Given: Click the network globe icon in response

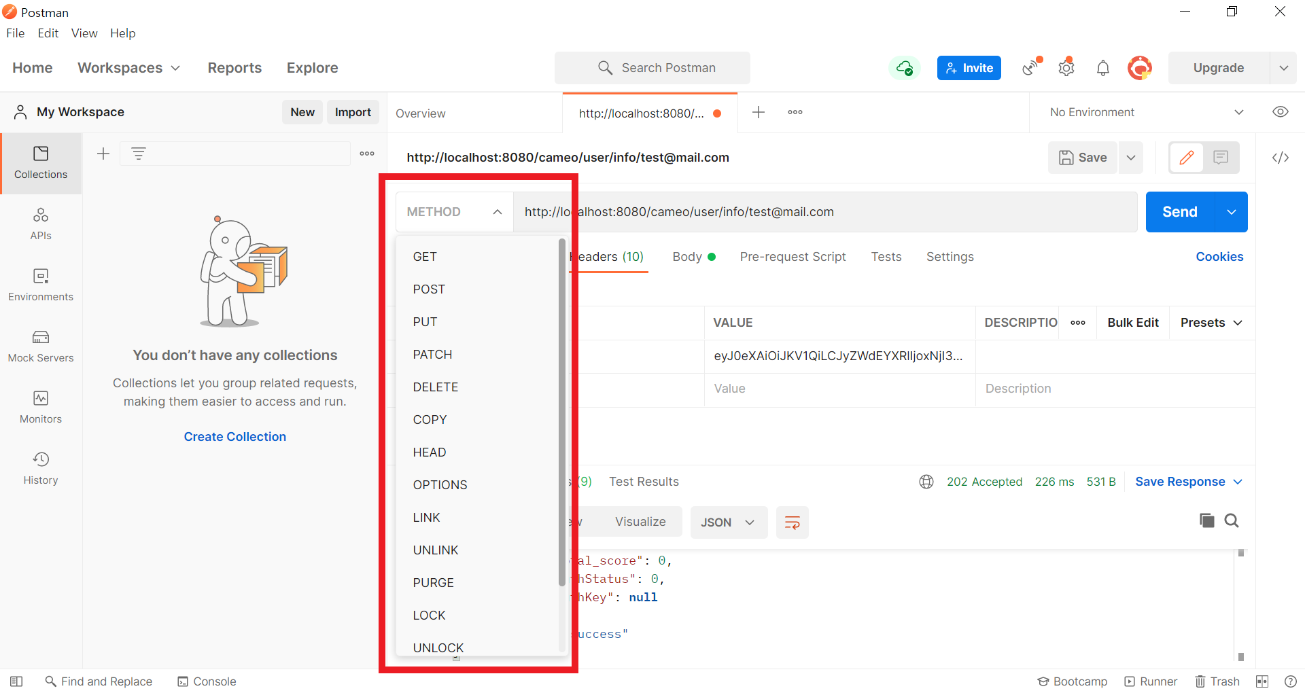Looking at the screenshot, I should [926, 482].
